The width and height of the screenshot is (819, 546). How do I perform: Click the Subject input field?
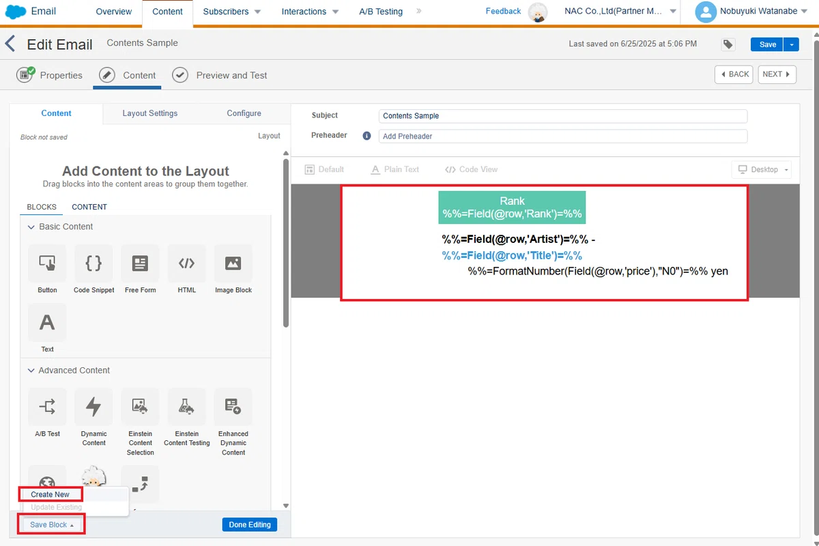563,116
